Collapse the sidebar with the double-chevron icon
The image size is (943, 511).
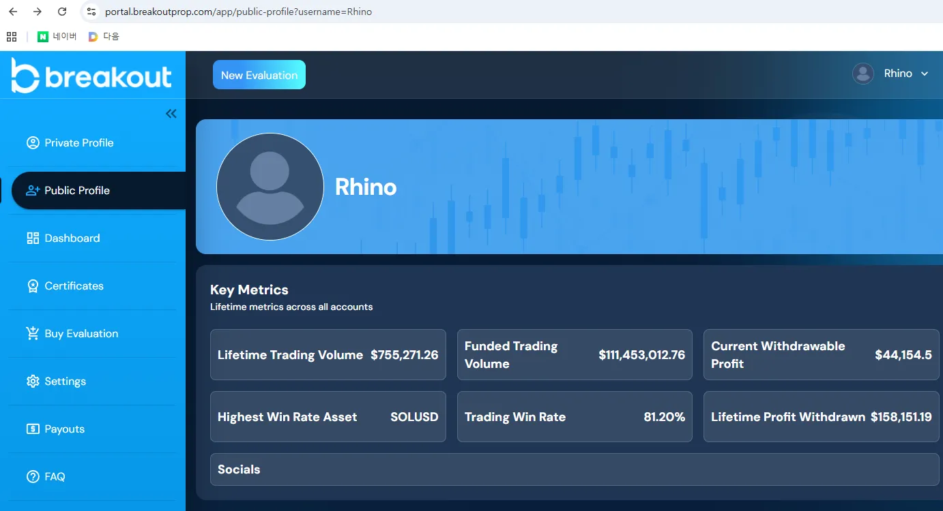click(x=171, y=114)
